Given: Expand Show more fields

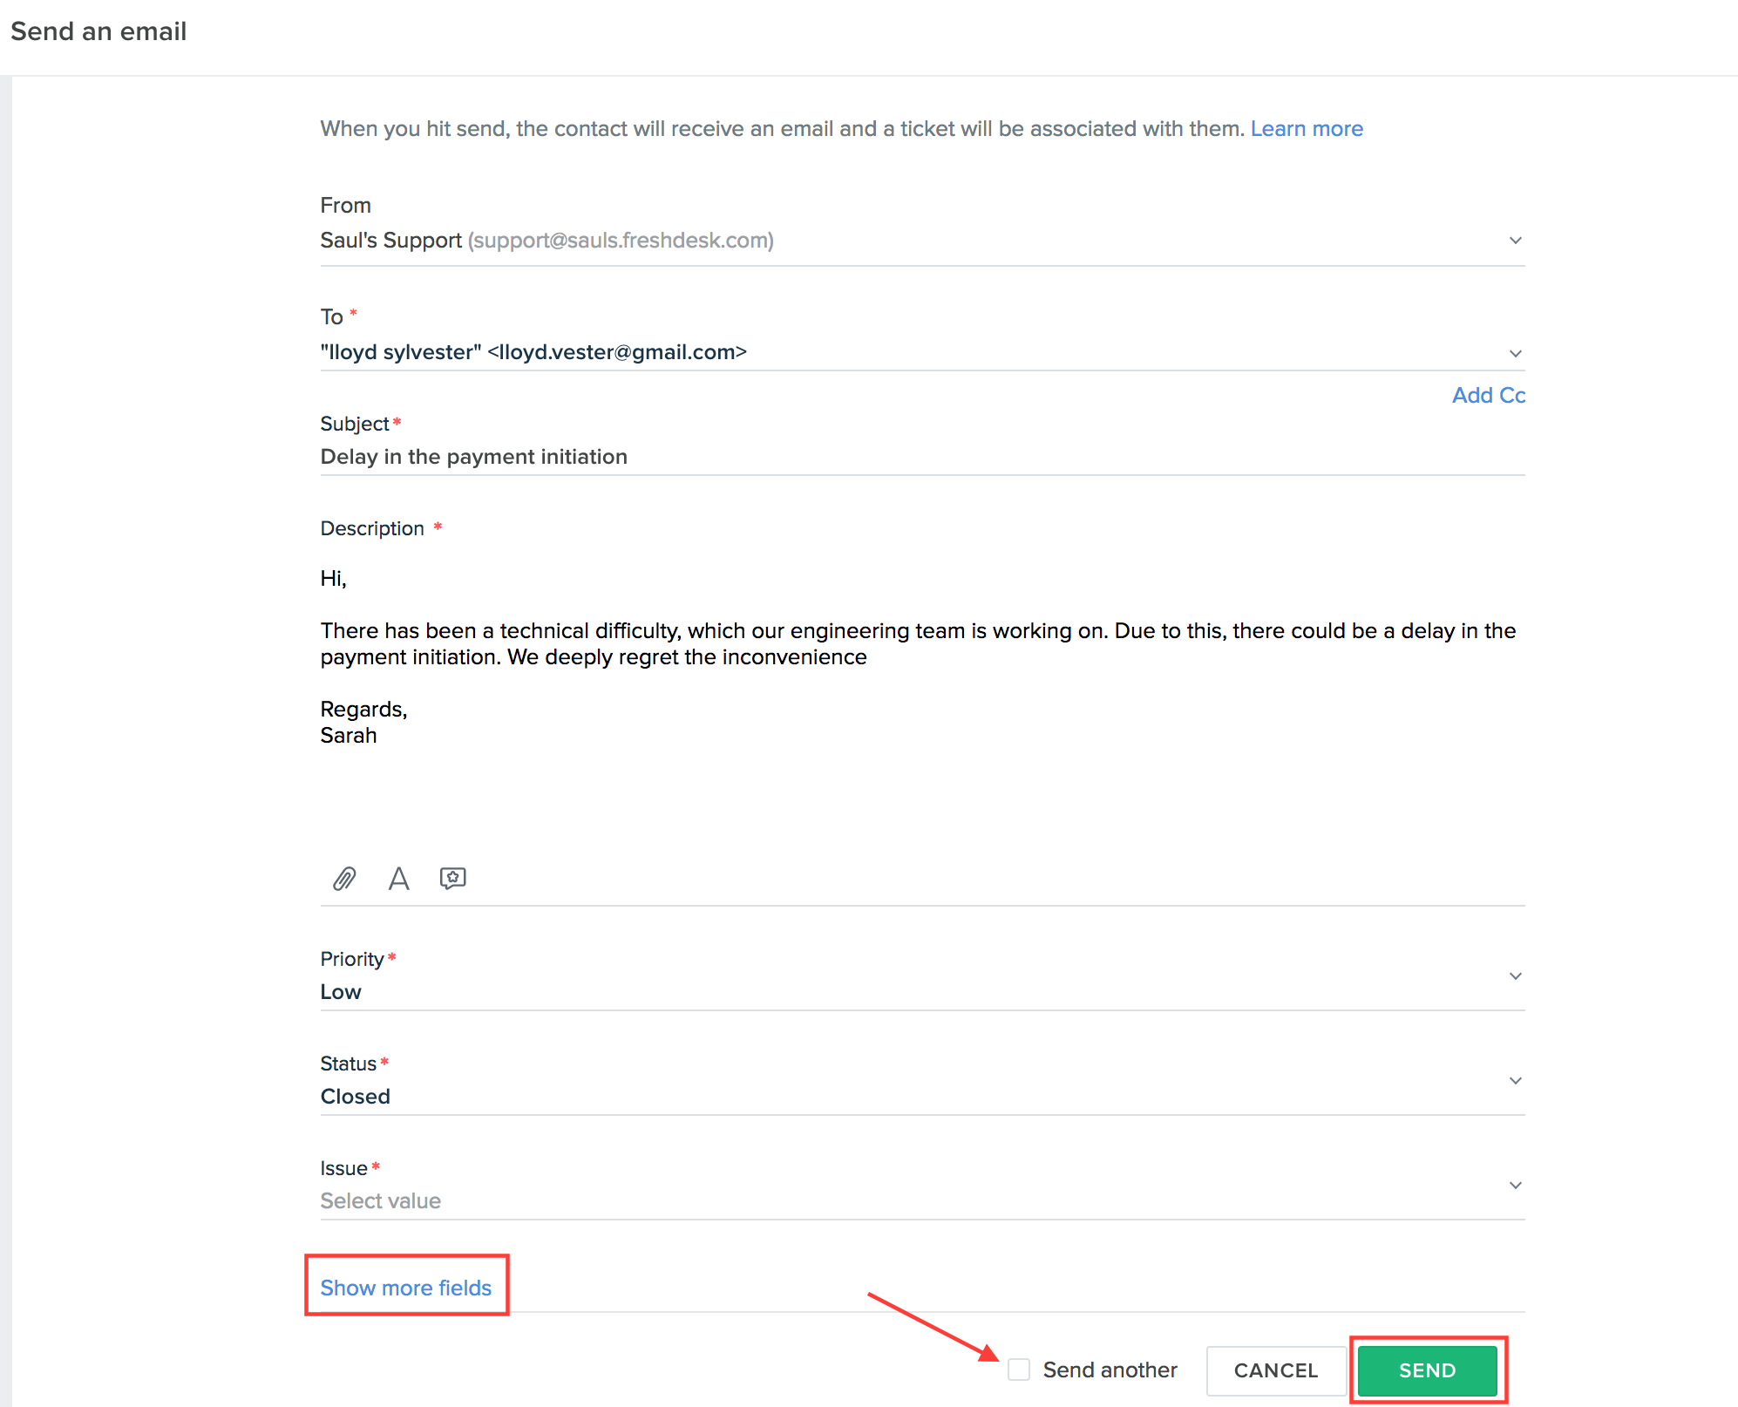Looking at the screenshot, I should tap(406, 1288).
